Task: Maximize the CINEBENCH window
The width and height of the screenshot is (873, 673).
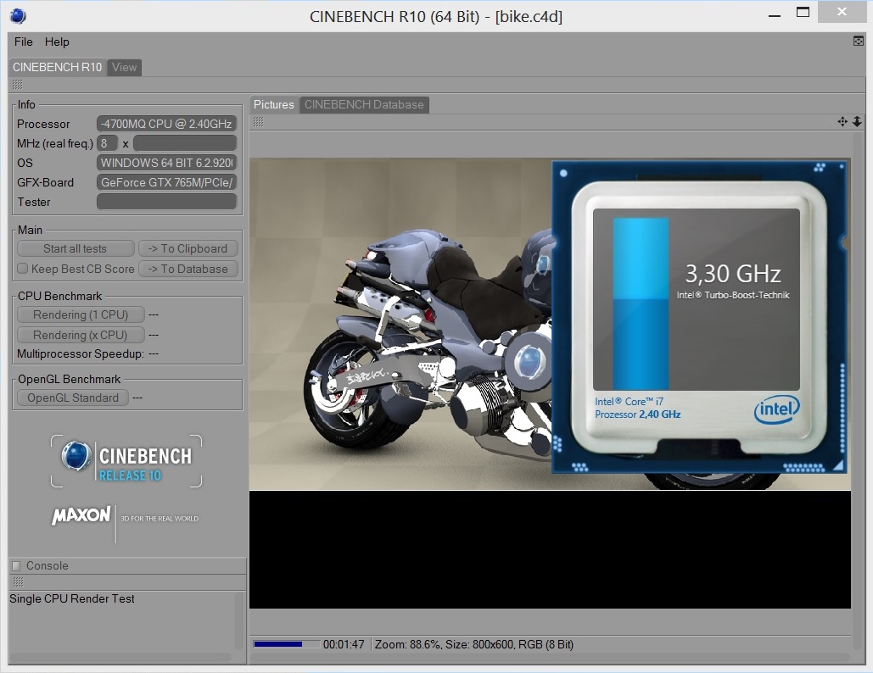Action: [x=803, y=12]
